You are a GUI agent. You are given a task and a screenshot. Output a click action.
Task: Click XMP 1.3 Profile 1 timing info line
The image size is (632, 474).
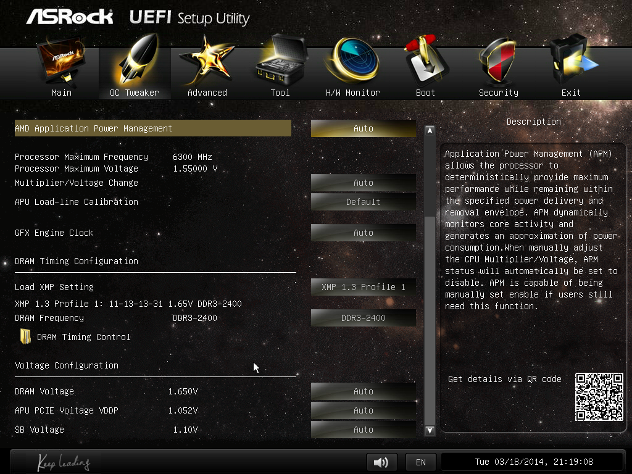pos(128,304)
